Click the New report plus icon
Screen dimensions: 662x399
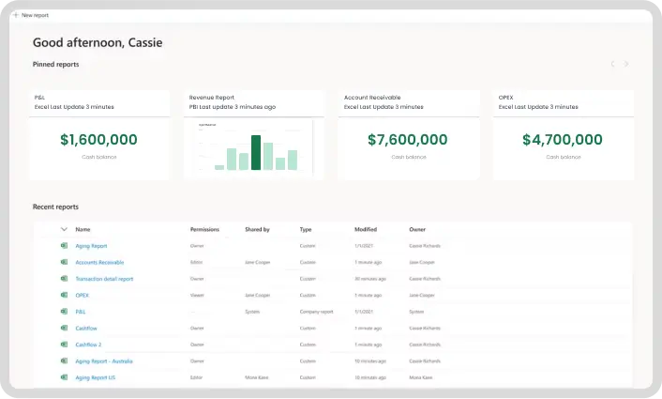click(x=15, y=15)
